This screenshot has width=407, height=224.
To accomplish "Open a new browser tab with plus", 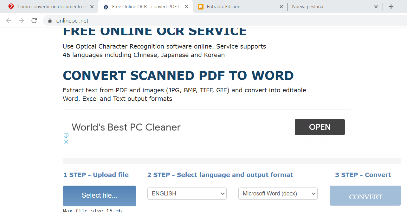I will click(x=391, y=7).
